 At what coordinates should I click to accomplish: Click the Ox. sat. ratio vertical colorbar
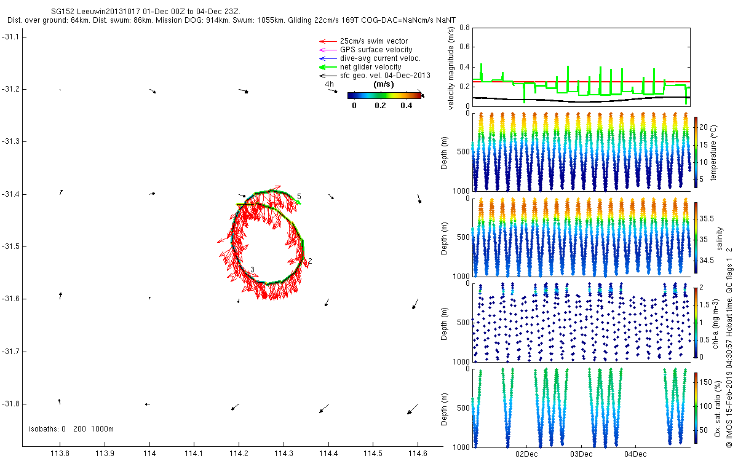click(696, 406)
